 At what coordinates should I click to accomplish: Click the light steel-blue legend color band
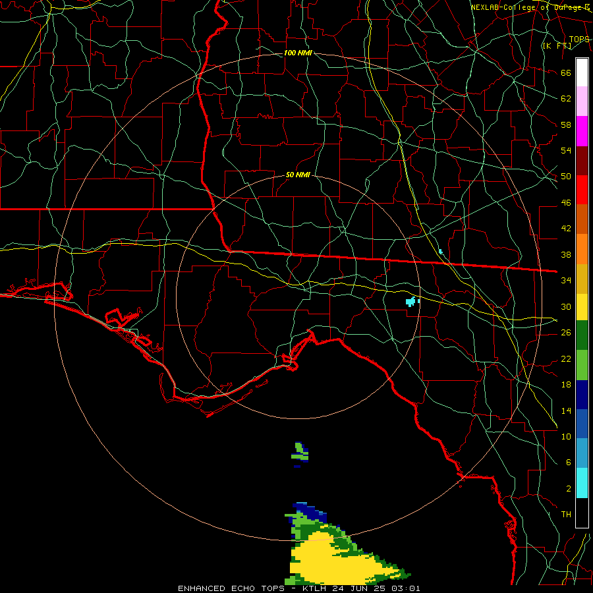coord(582,453)
